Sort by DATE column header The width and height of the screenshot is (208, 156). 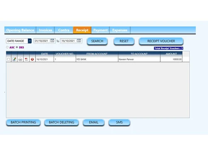pos(45,54)
